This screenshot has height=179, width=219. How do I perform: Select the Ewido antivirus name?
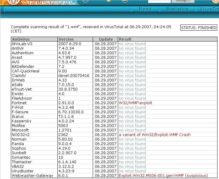click(x=18, y=94)
